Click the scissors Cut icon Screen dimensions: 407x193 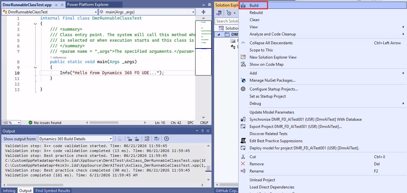(x=243, y=157)
